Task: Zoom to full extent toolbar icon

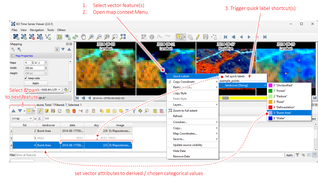Action: tap(123, 37)
